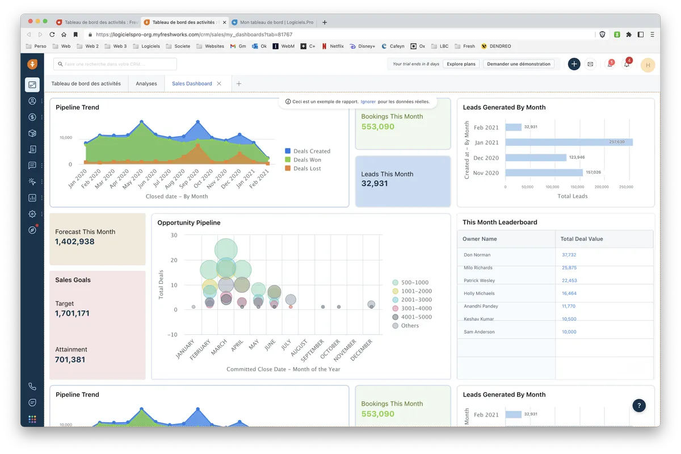This screenshot has width=681, height=454.
Task: Open the Settings gear in the sidebar
Action: (32, 214)
